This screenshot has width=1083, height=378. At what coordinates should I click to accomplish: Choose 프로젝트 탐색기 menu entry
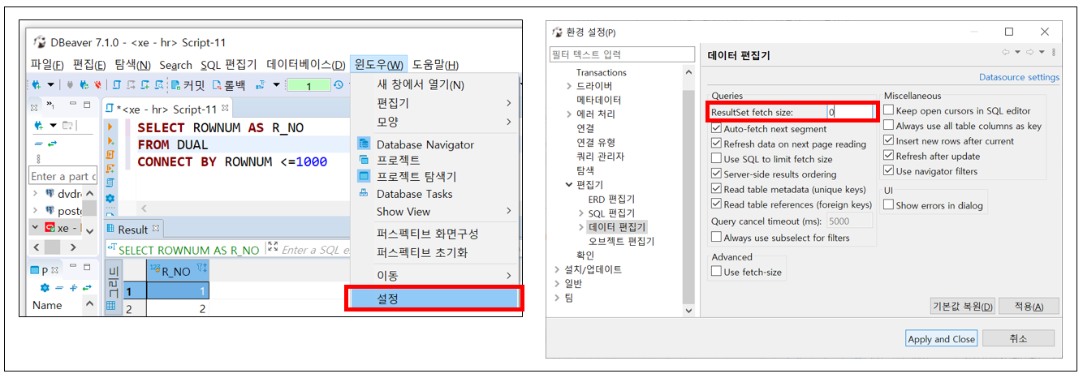pyautogui.click(x=416, y=176)
